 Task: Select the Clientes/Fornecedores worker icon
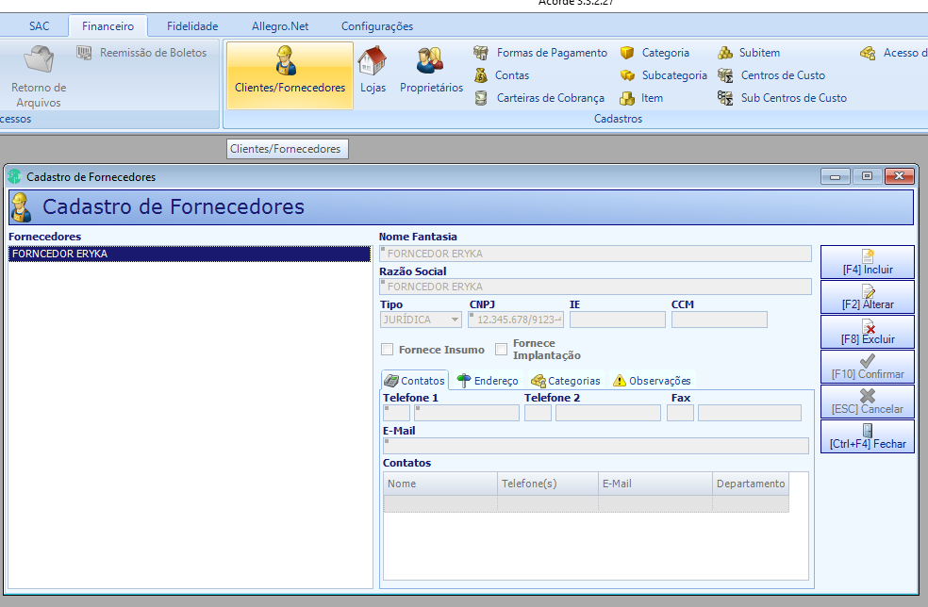pos(287,61)
